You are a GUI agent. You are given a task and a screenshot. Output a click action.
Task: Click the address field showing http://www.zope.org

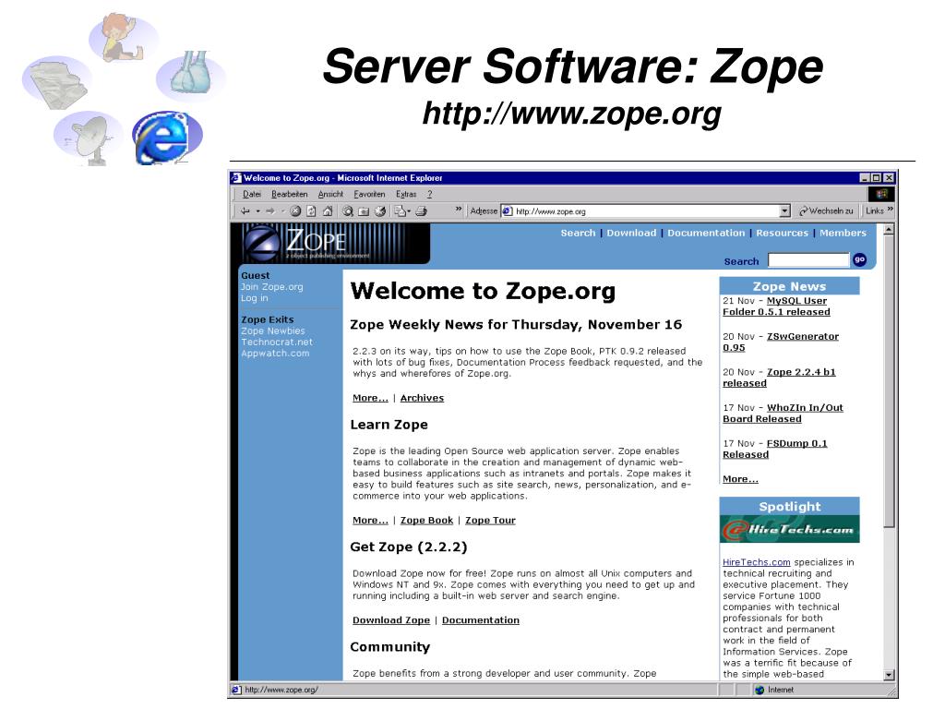pos(647,211)
